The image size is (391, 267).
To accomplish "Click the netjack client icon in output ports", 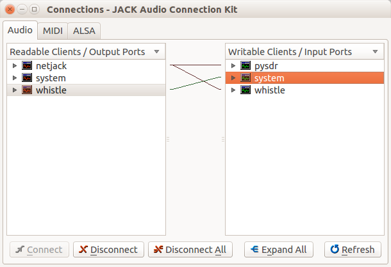I will [x=27, y=65].
